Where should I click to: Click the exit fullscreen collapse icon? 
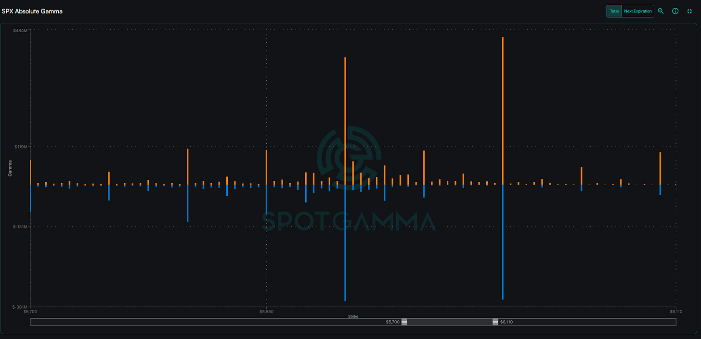point(689,11)
